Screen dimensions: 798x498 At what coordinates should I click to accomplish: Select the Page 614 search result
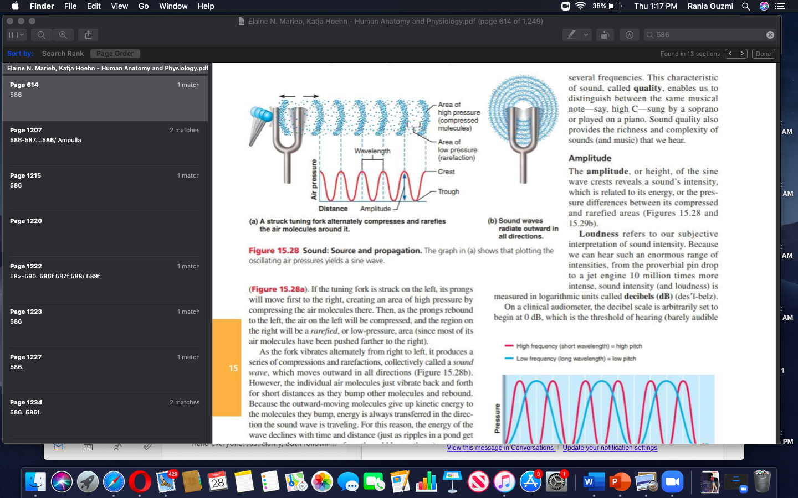click(x=105, y=98)
